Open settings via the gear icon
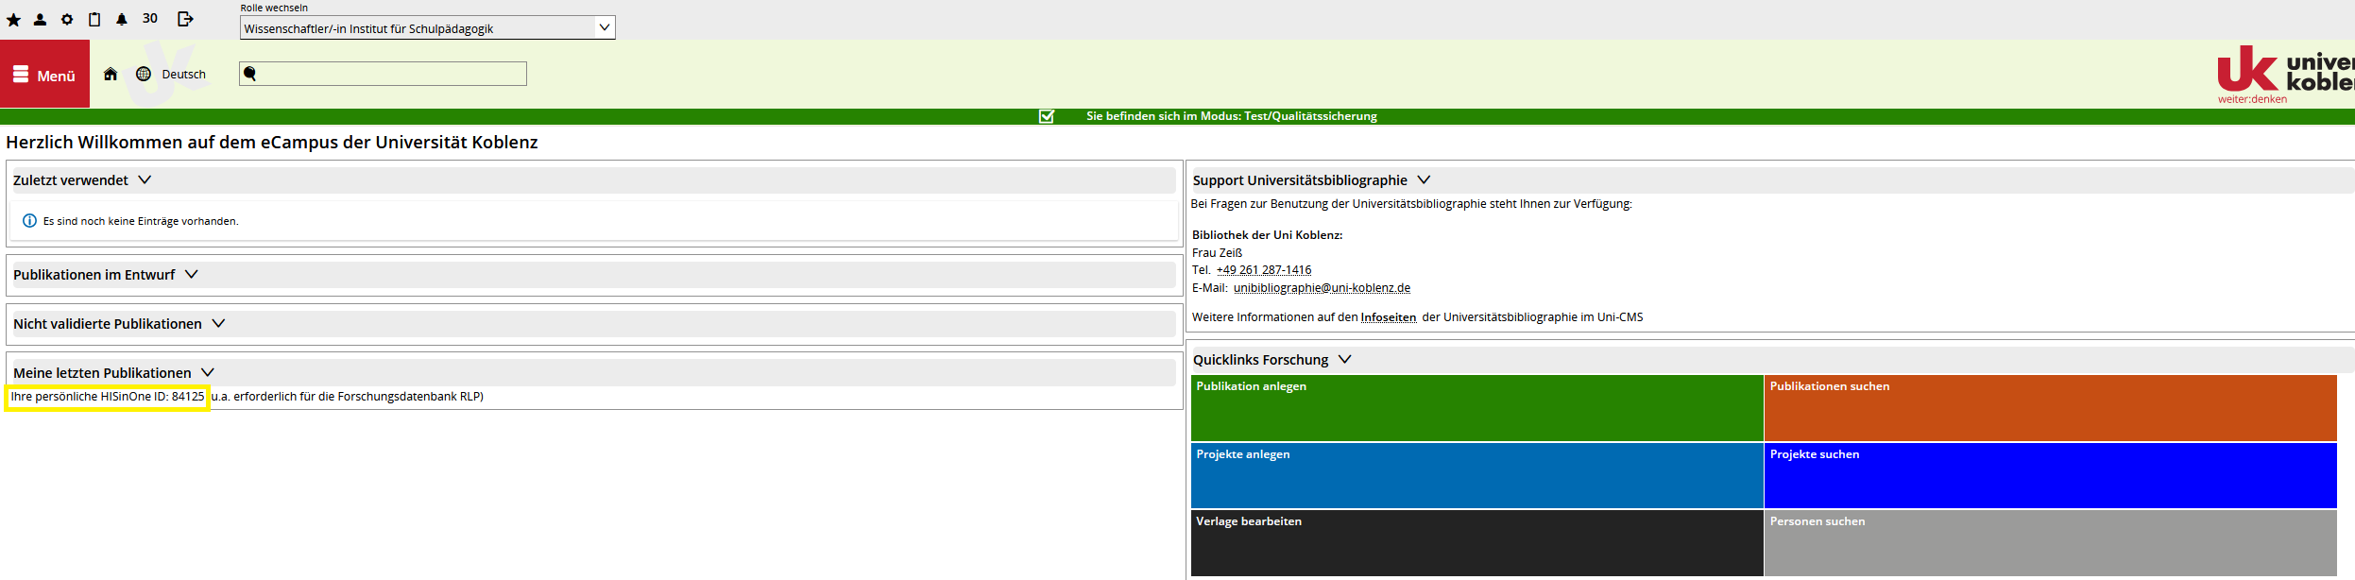2355x580 pixels. tap(67, 20)
